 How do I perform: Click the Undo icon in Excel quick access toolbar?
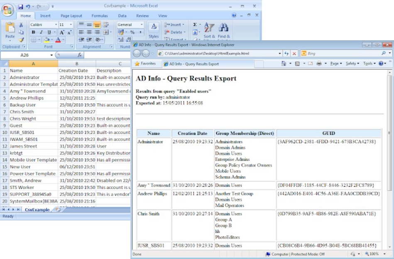click(28, 7)
